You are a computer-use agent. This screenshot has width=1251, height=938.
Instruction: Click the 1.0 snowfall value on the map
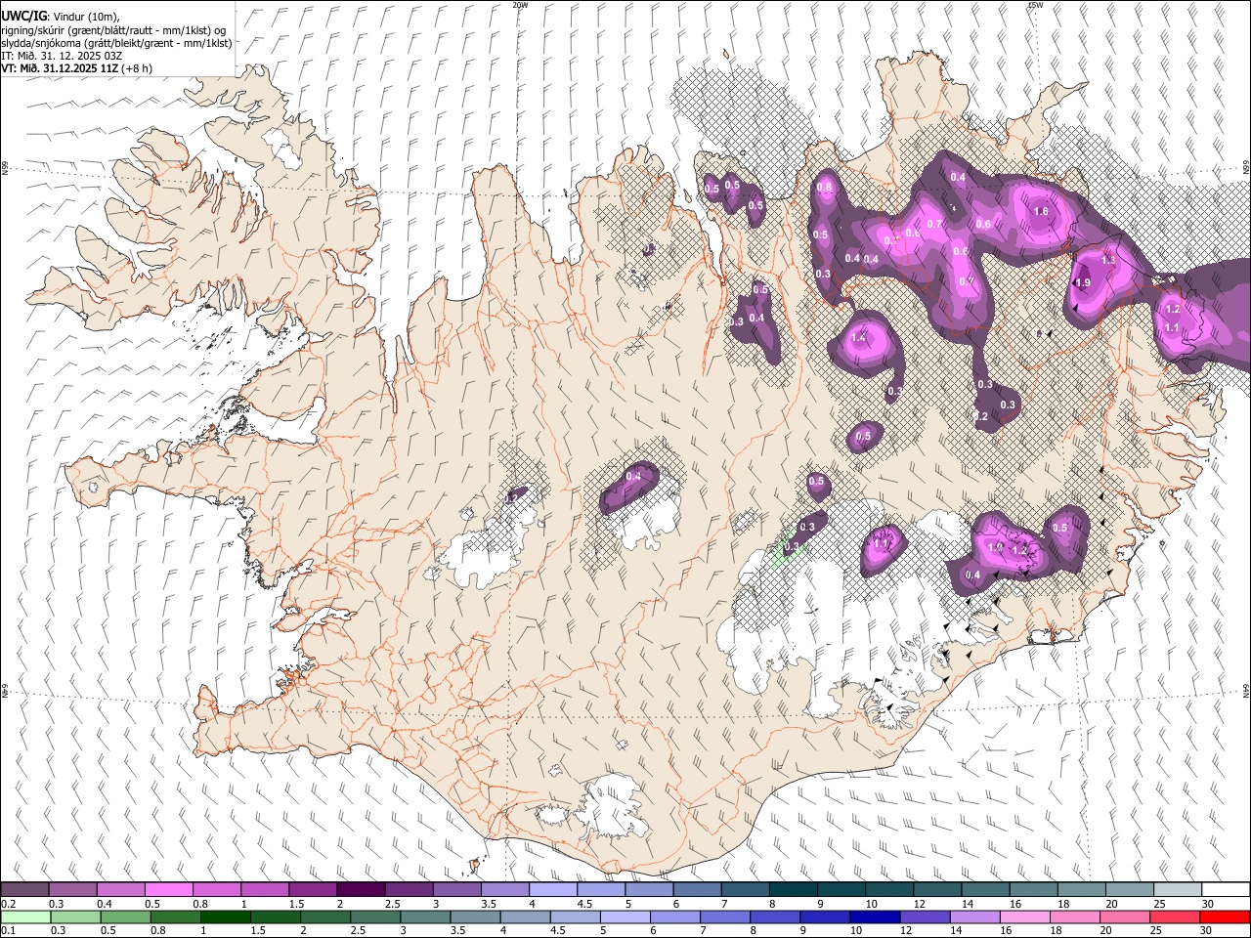pos(996,547)
